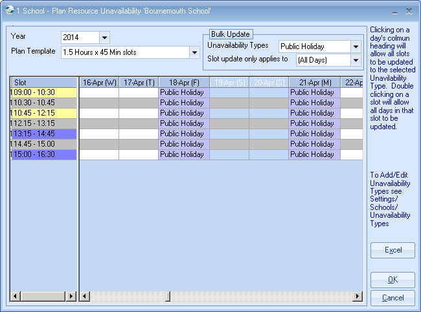Click 17-Apr (T) cell in 09:00 slot
Image resolution: width=421 pixels, height=312 pixels.
pos(138,92)
